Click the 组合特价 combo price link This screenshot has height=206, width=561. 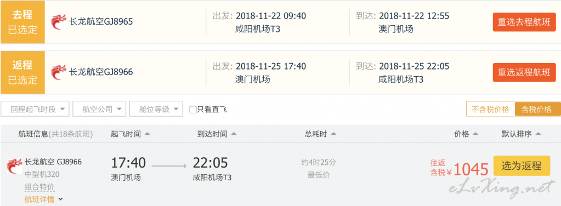[39, 187]
